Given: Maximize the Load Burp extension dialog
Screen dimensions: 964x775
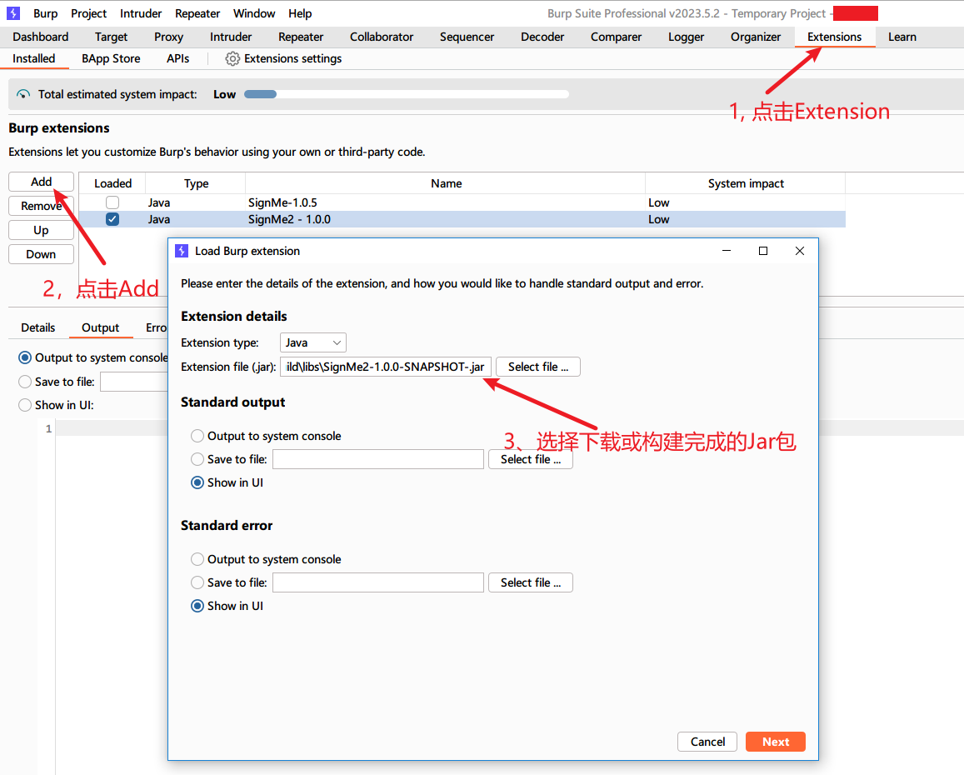Looking at the screenshot, I should 763,251.
